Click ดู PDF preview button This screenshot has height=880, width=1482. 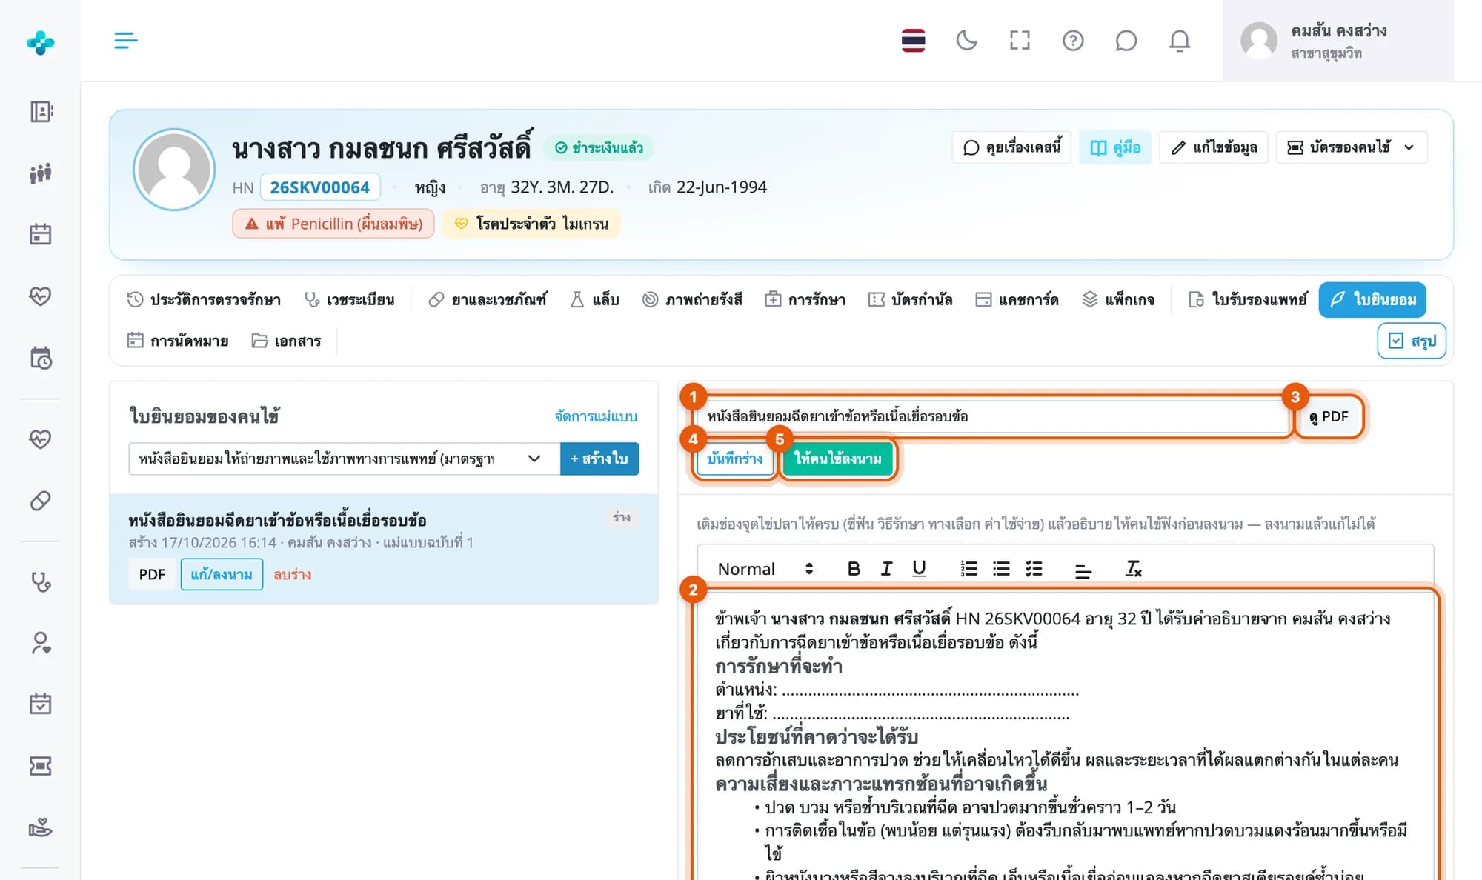[1329, 416]
